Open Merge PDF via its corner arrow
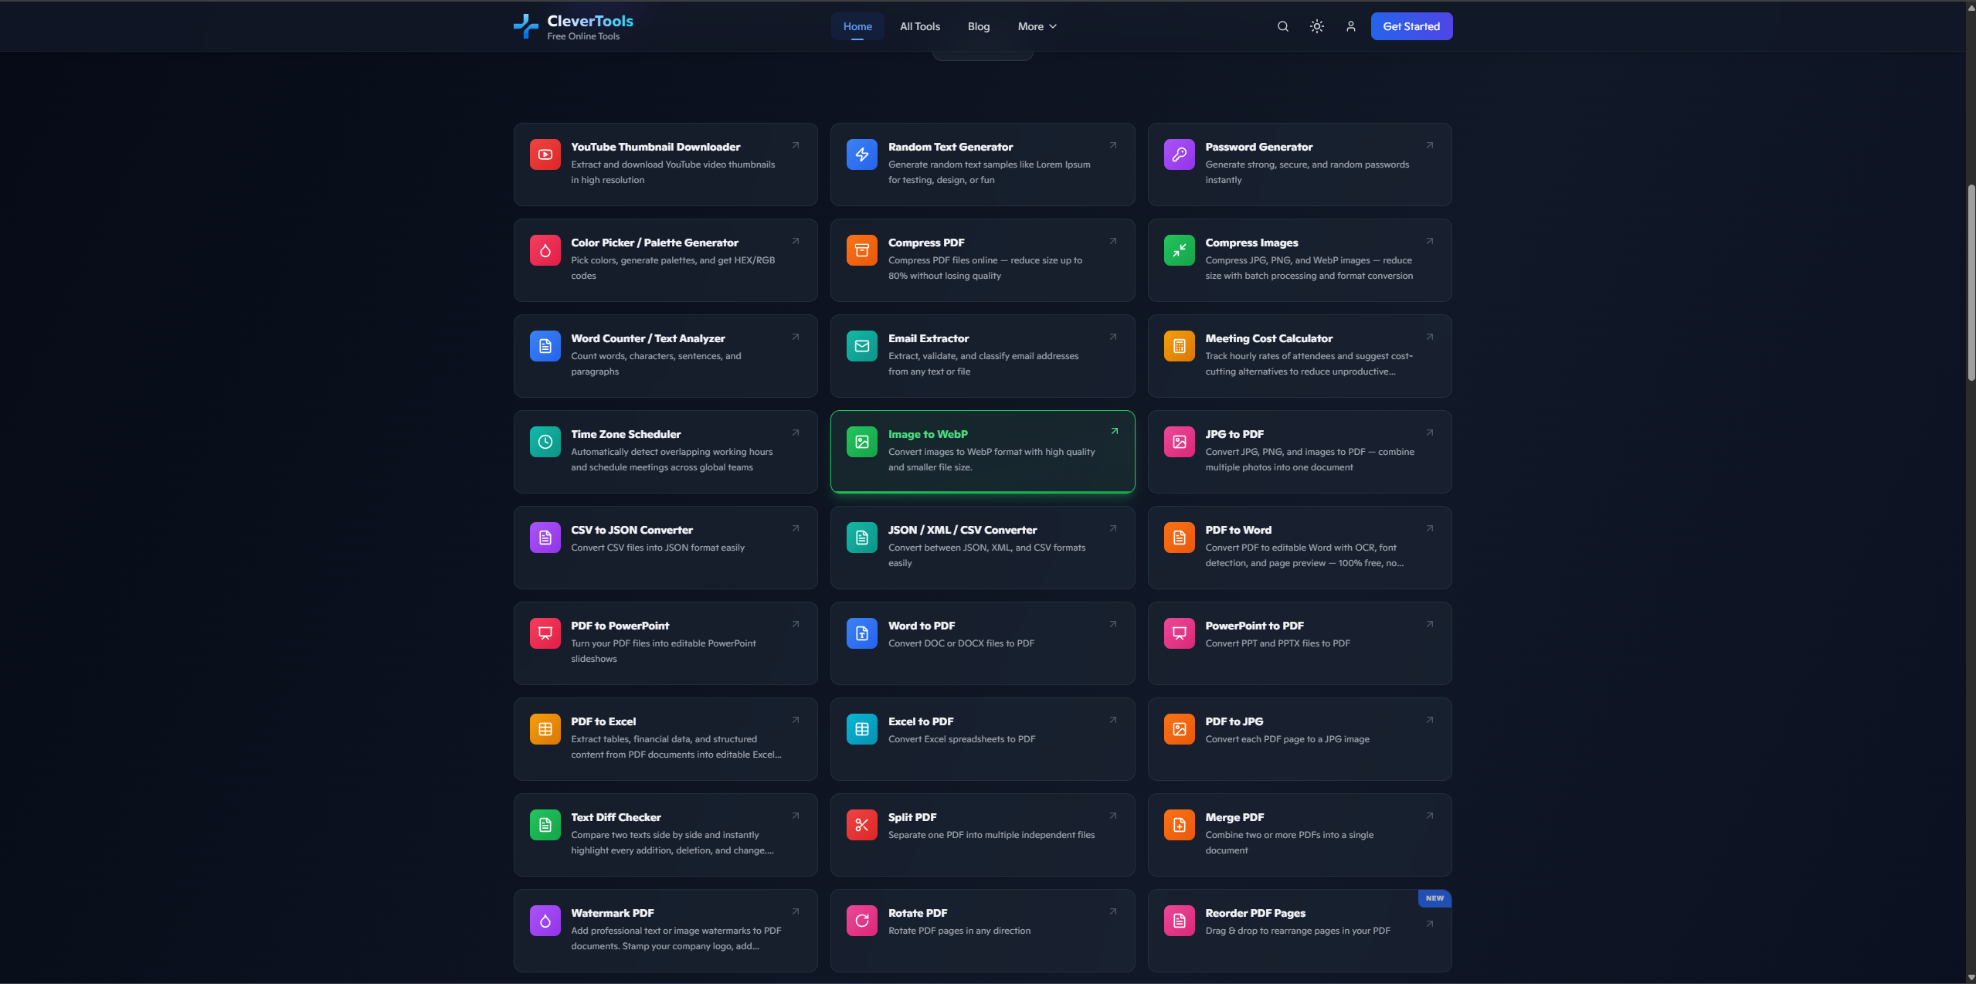The width and height of the screenshot is (1976, 984). pos(1428,816)
